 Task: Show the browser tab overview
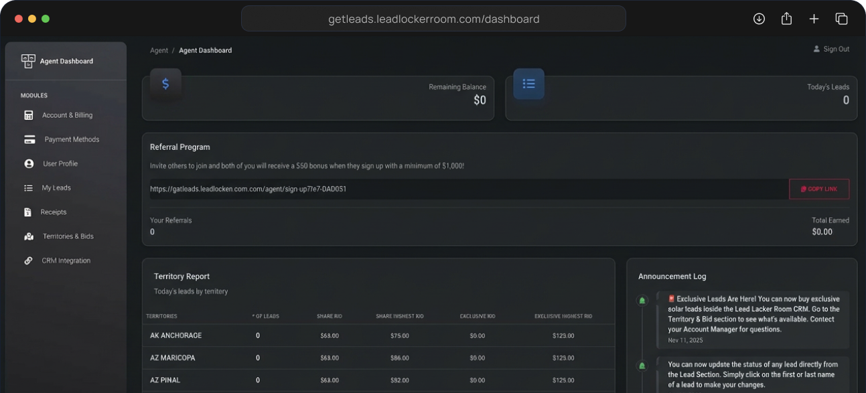click(841, 19)
